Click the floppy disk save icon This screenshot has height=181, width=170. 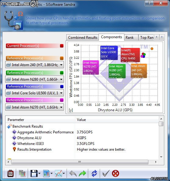click(x=34, y=173)
